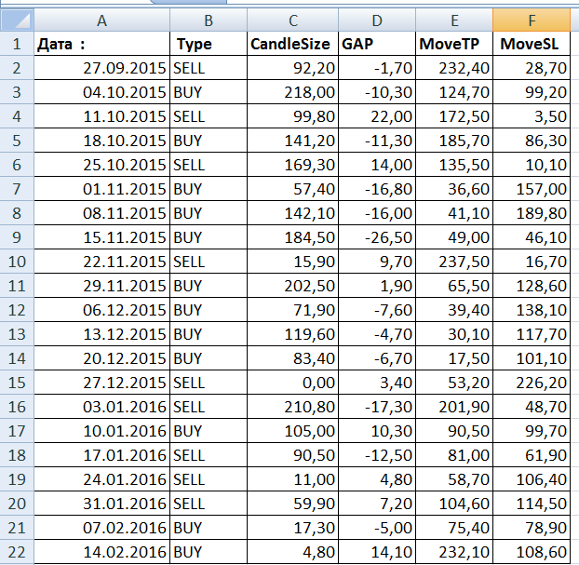Select date cell 08.11.2015
The width and height of the screenshot is (579, 565).
(101, 213)
